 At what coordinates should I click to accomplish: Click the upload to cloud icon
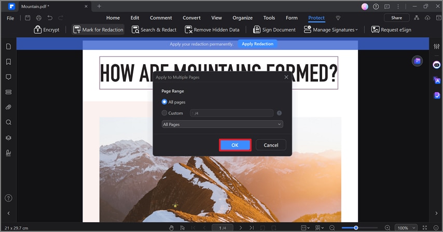(x=427, y=18)
